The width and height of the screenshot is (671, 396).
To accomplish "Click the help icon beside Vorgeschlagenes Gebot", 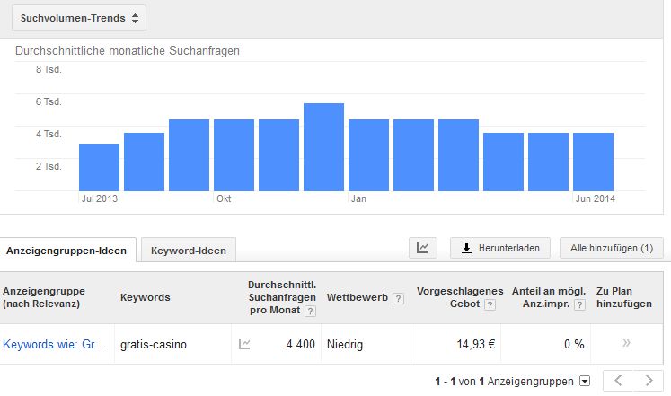I will pos(490,305).
